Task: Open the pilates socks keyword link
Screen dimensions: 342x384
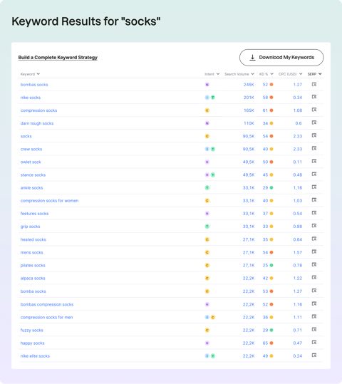Action: [x=33, y=265]
